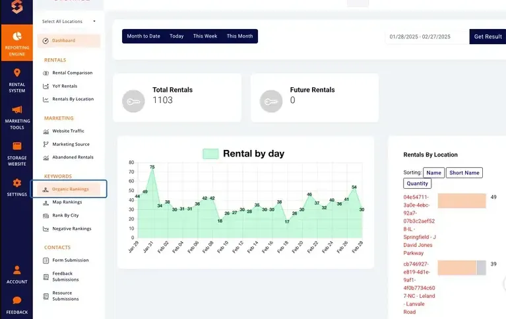The height and width of the screenshot is (319, 506).
Task: Click the Rentals By Location heading
Action: coord(430,155)
